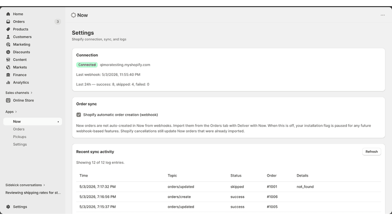
Task: Click the Orders count badge 3
Action: pyautogui.click(x=57, y=22)
